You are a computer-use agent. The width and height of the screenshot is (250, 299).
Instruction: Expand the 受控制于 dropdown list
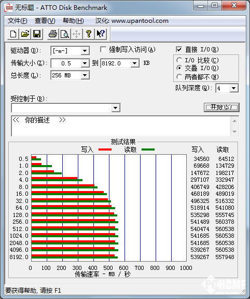pyautogui.click(x=115, y=108)
